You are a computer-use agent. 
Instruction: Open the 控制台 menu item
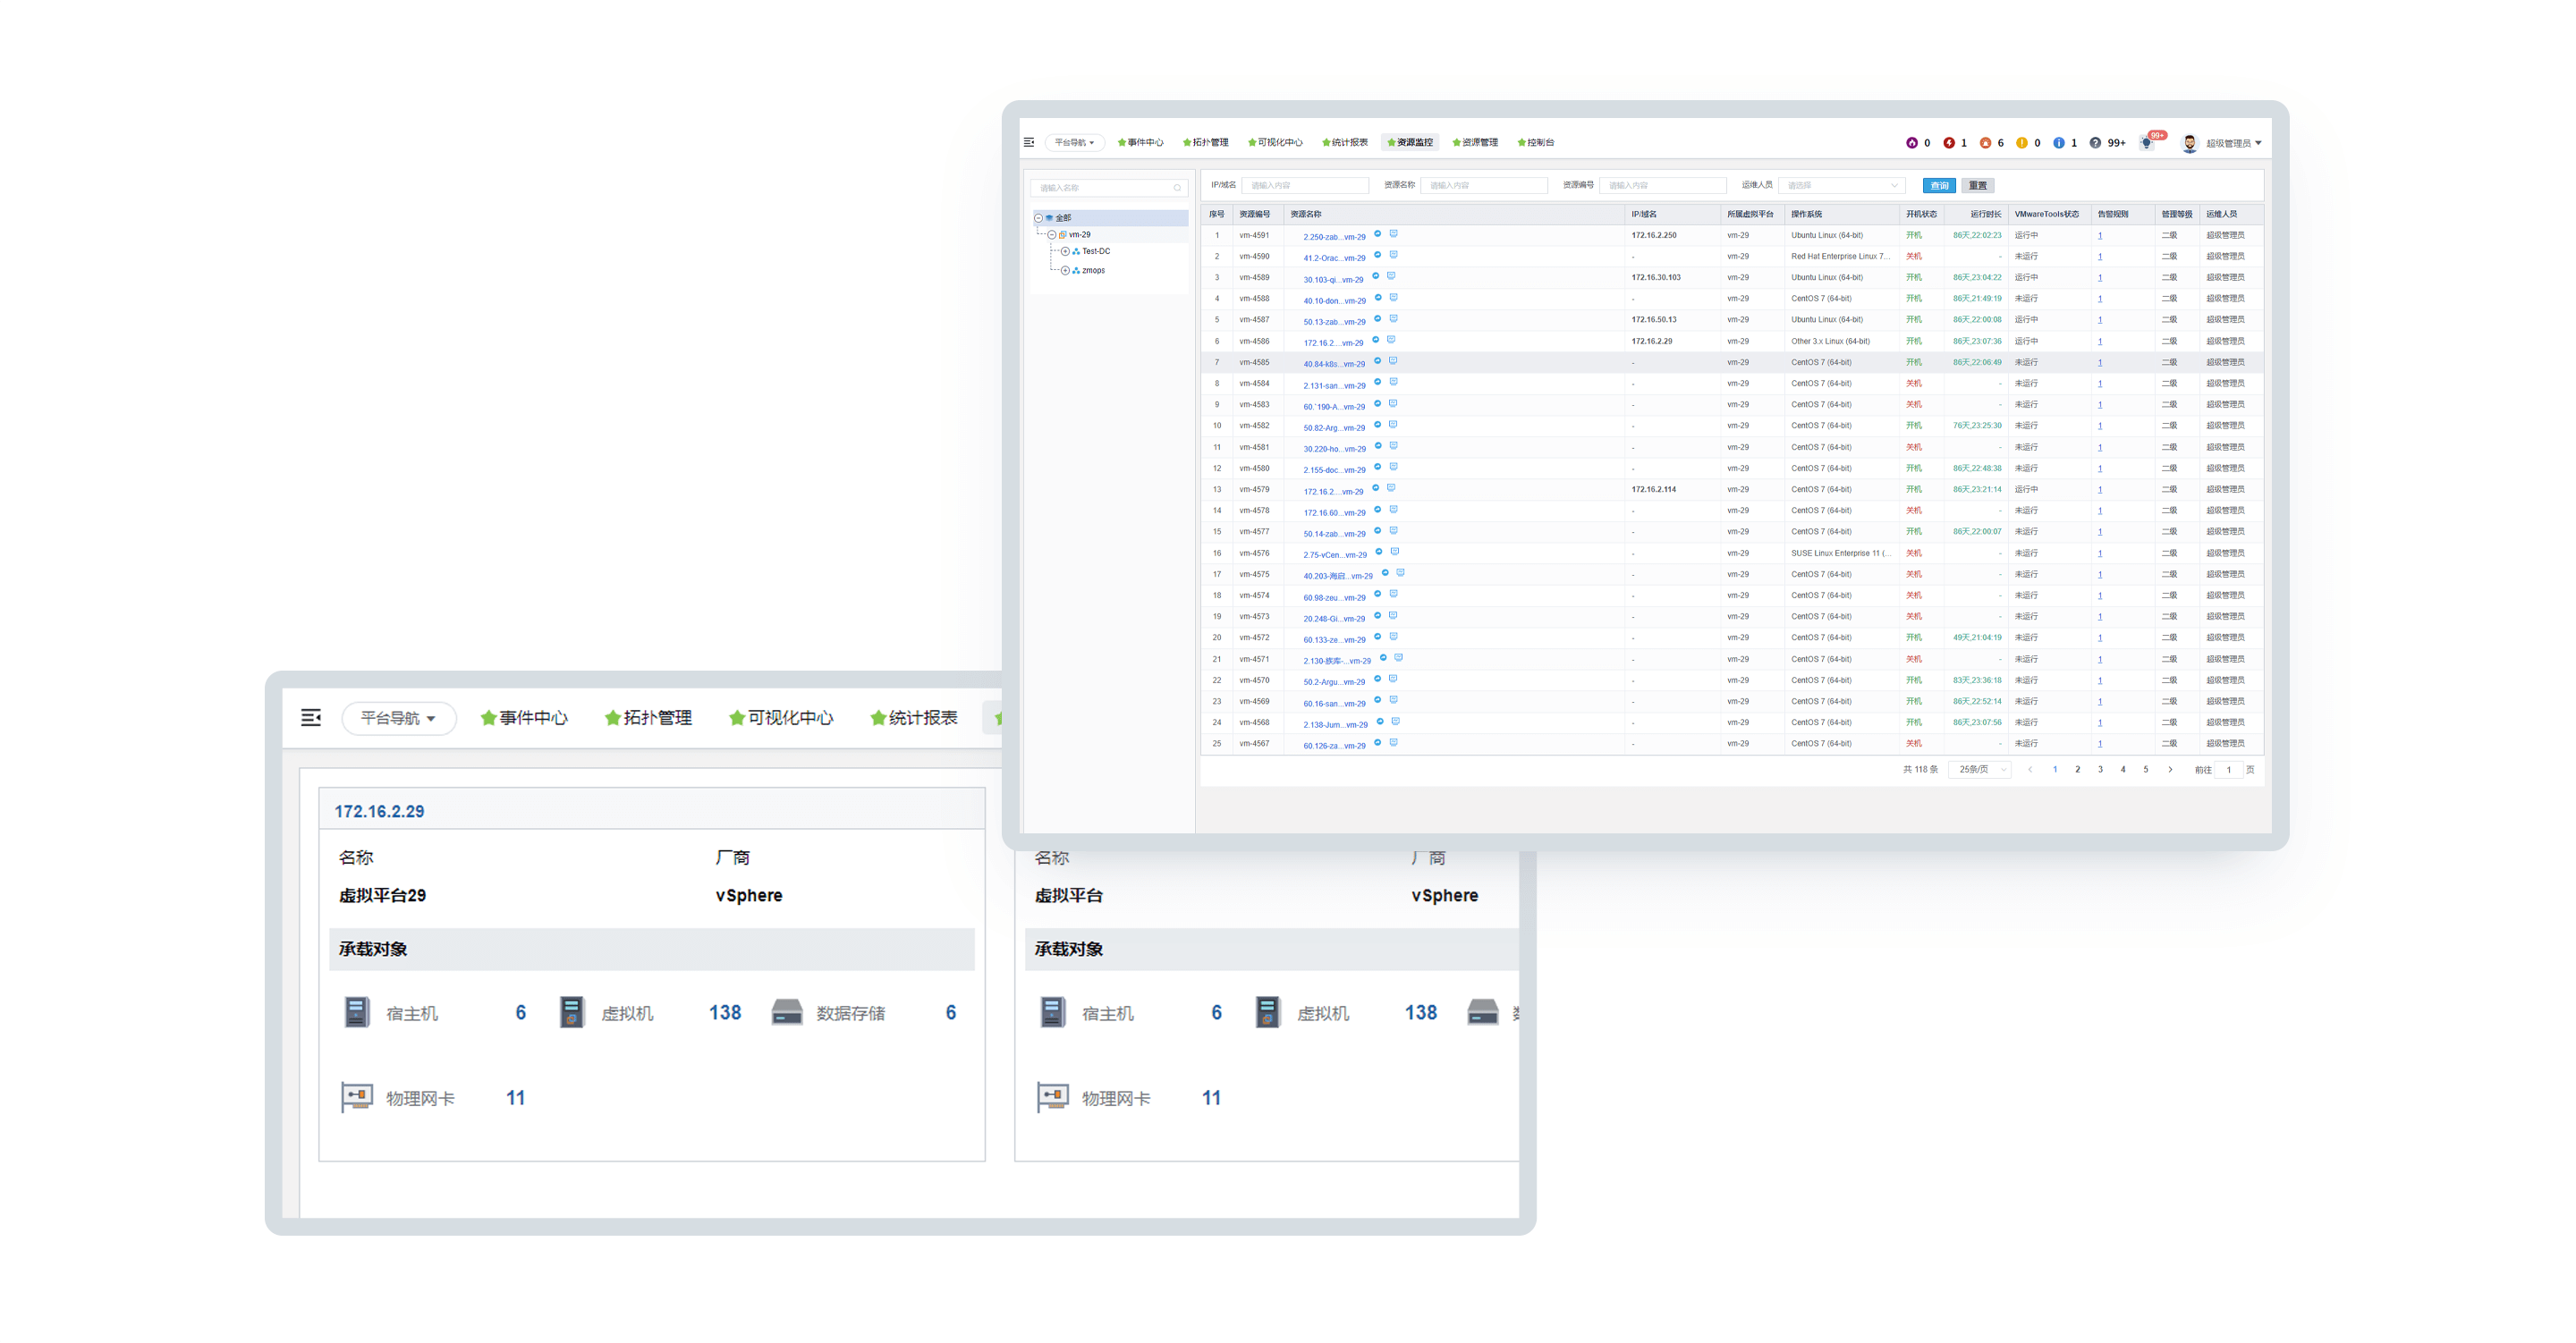point(1536,142)
